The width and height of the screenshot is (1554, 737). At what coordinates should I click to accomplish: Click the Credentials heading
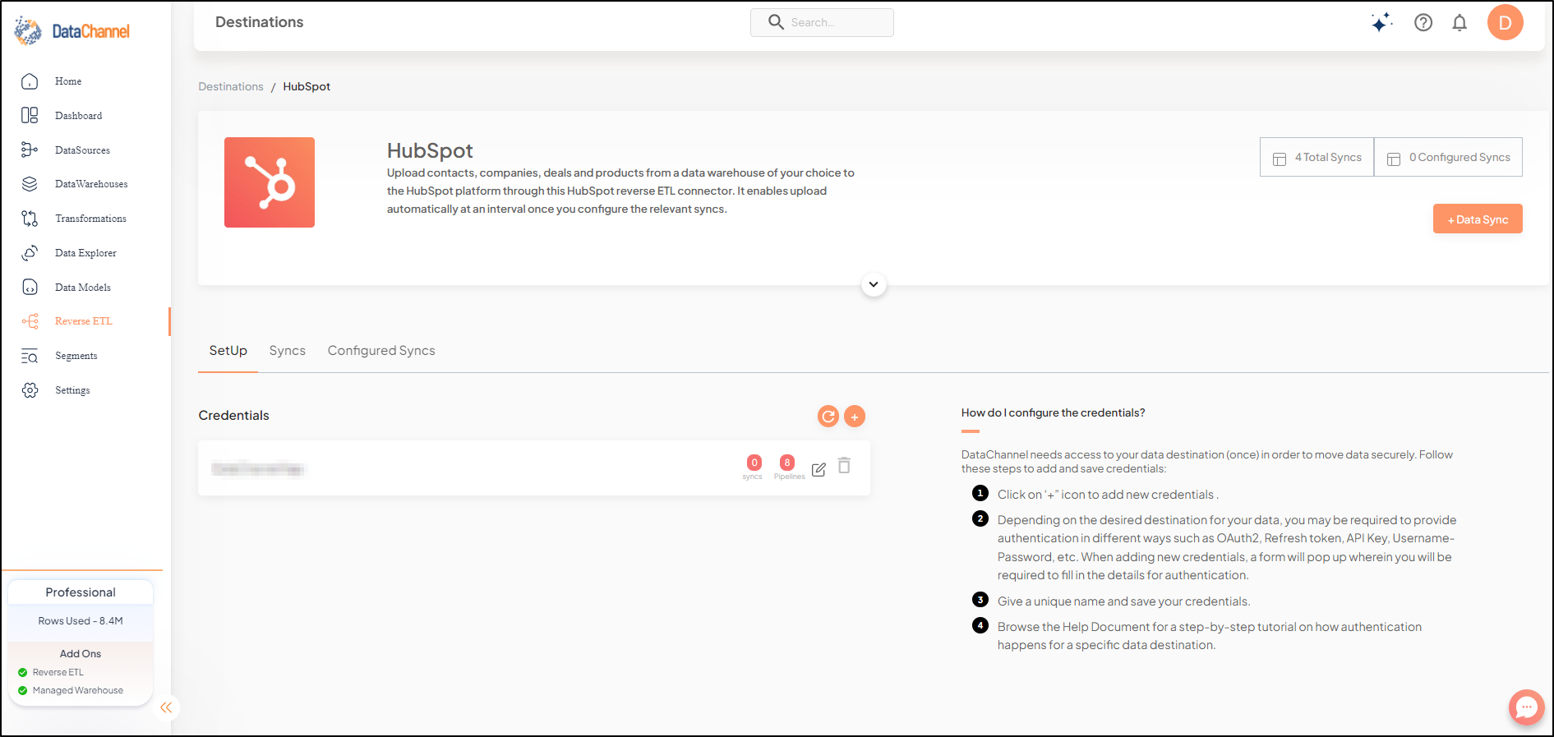pos(233,416)
